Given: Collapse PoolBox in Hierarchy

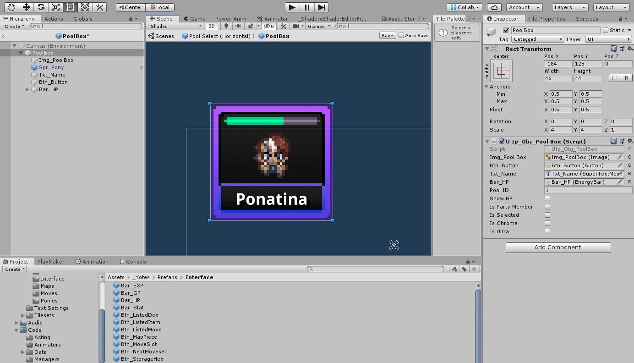Looking at the screenshot, I should point(21,53).
